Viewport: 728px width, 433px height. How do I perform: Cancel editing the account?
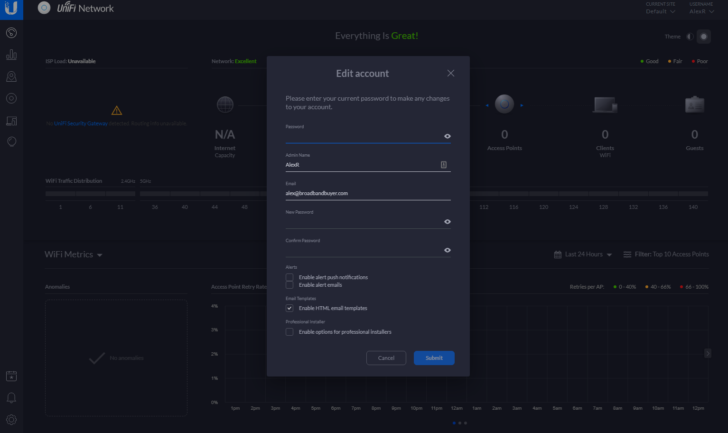tap(386, 358)
